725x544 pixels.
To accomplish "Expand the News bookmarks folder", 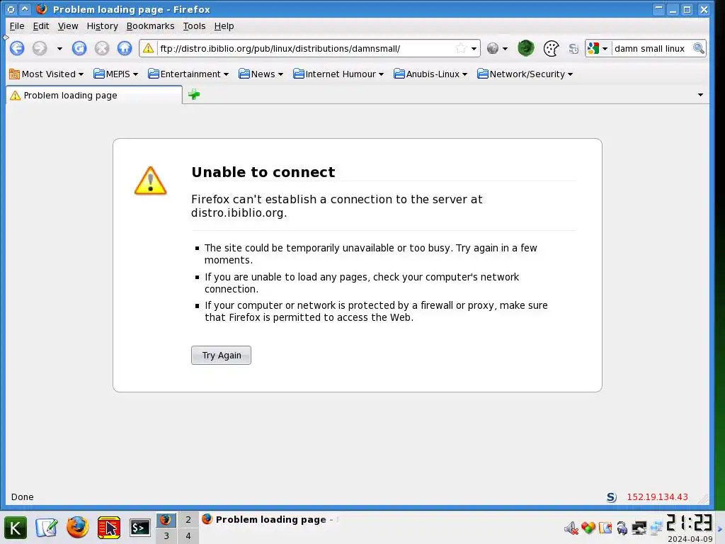I will pos(261,74).
